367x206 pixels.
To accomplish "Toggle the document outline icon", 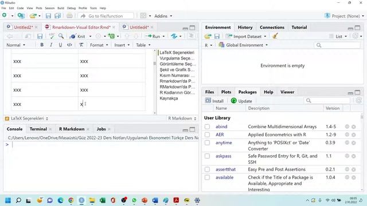I will click(191, 36).
